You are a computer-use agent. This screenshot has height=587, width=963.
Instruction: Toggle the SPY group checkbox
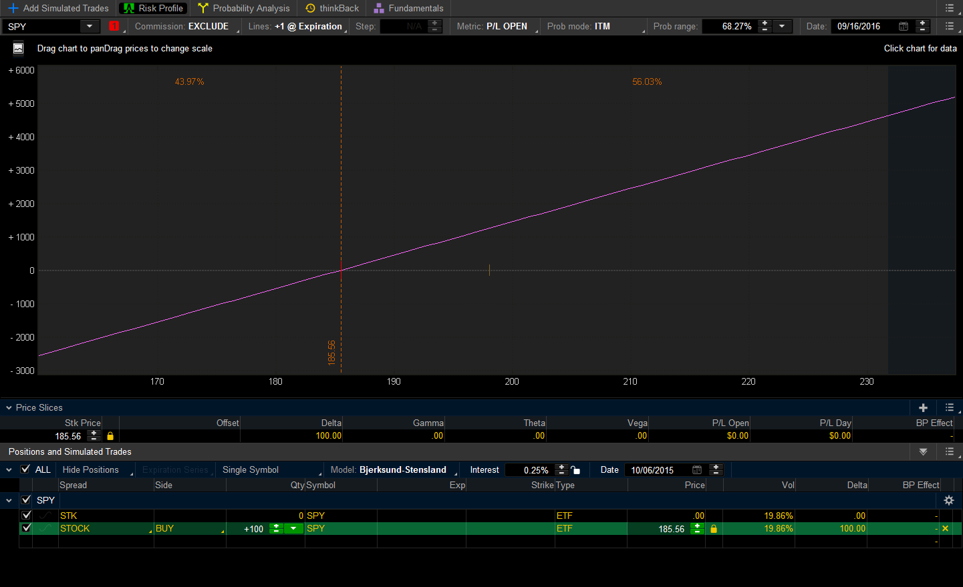[26, 500]
